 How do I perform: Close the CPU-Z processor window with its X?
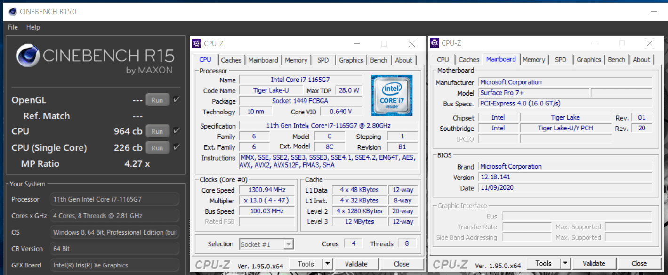coord(412,44)
